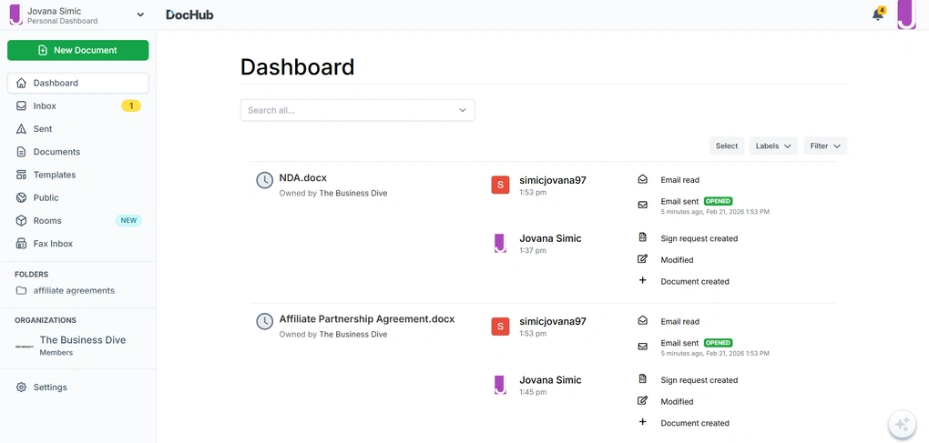Click the folder icon for affiliate agreements

pyautogui.click(x=21, y=290)
